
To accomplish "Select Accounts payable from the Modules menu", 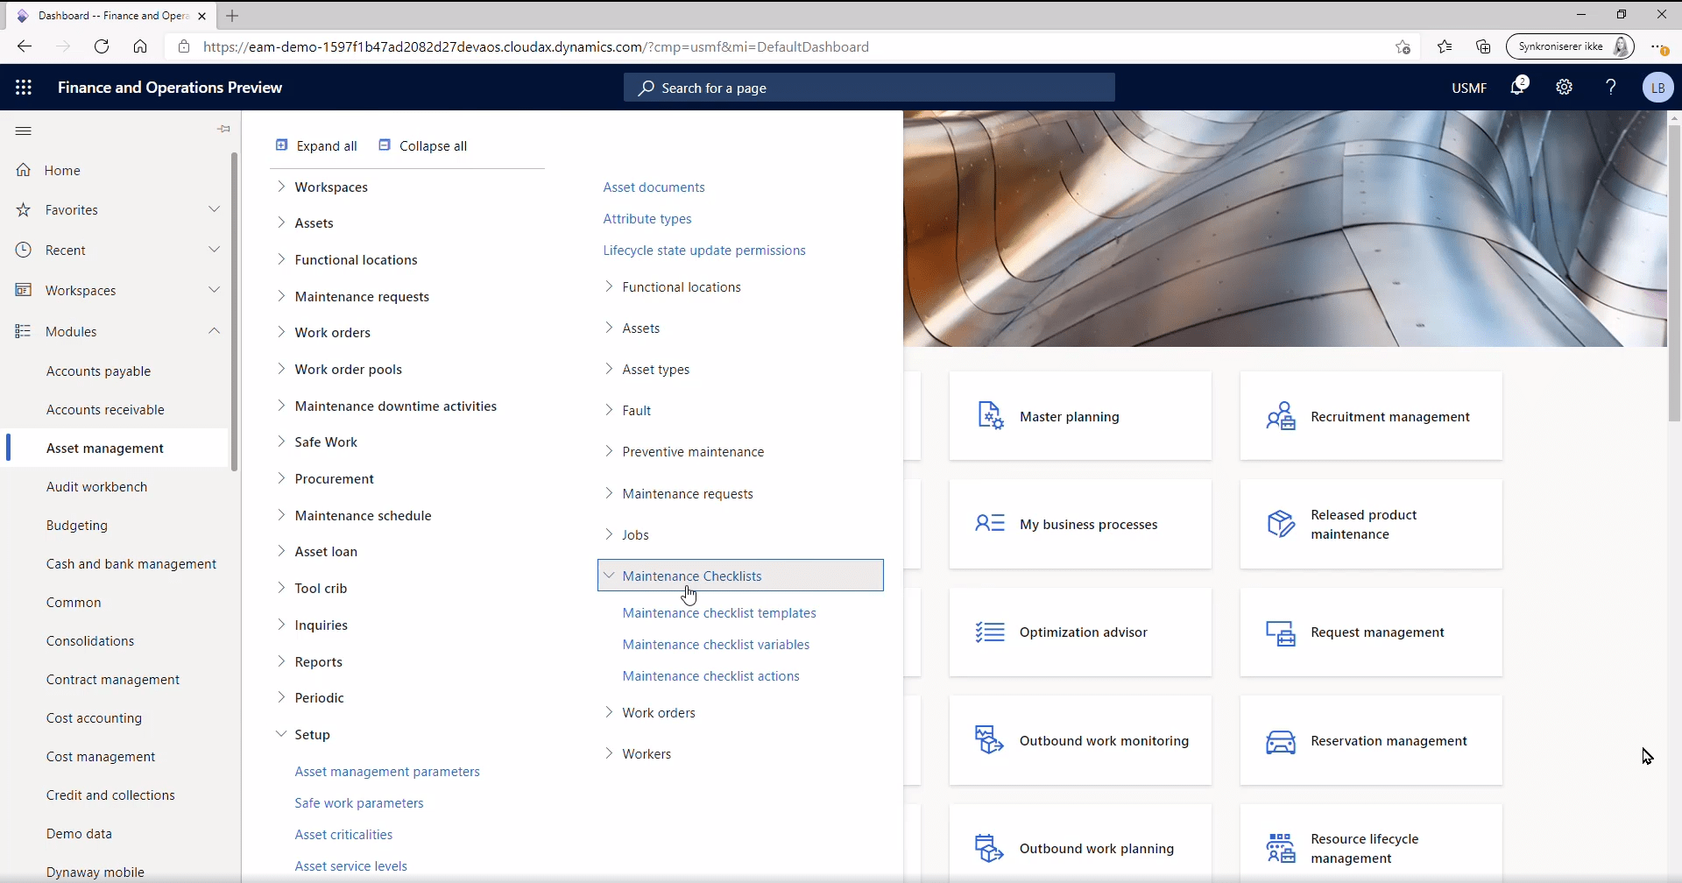I will (98, 371).
